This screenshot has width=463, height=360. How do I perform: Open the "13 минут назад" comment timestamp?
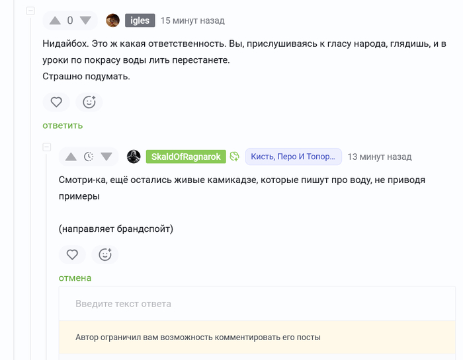click(379, 157)
